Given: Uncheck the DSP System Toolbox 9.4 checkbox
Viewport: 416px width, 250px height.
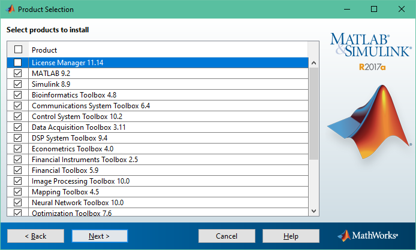Looking at the screenshot, I should coord(18,138).
